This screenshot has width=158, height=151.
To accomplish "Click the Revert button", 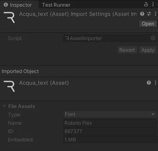I will (127, 50).
